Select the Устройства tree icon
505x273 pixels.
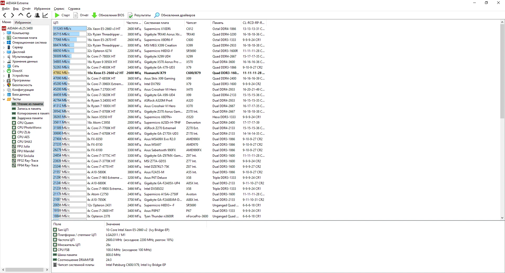(x=9, y=76)
